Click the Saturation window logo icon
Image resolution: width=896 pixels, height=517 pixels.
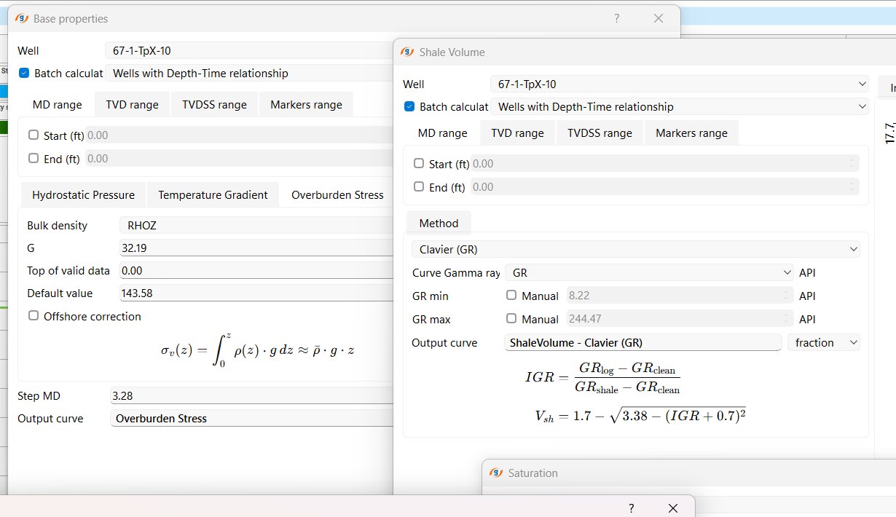click(496, 473)
